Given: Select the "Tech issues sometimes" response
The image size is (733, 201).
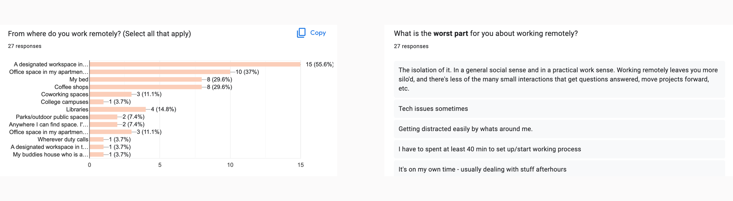Looking at the screenshot, I should tap(433, 109).
